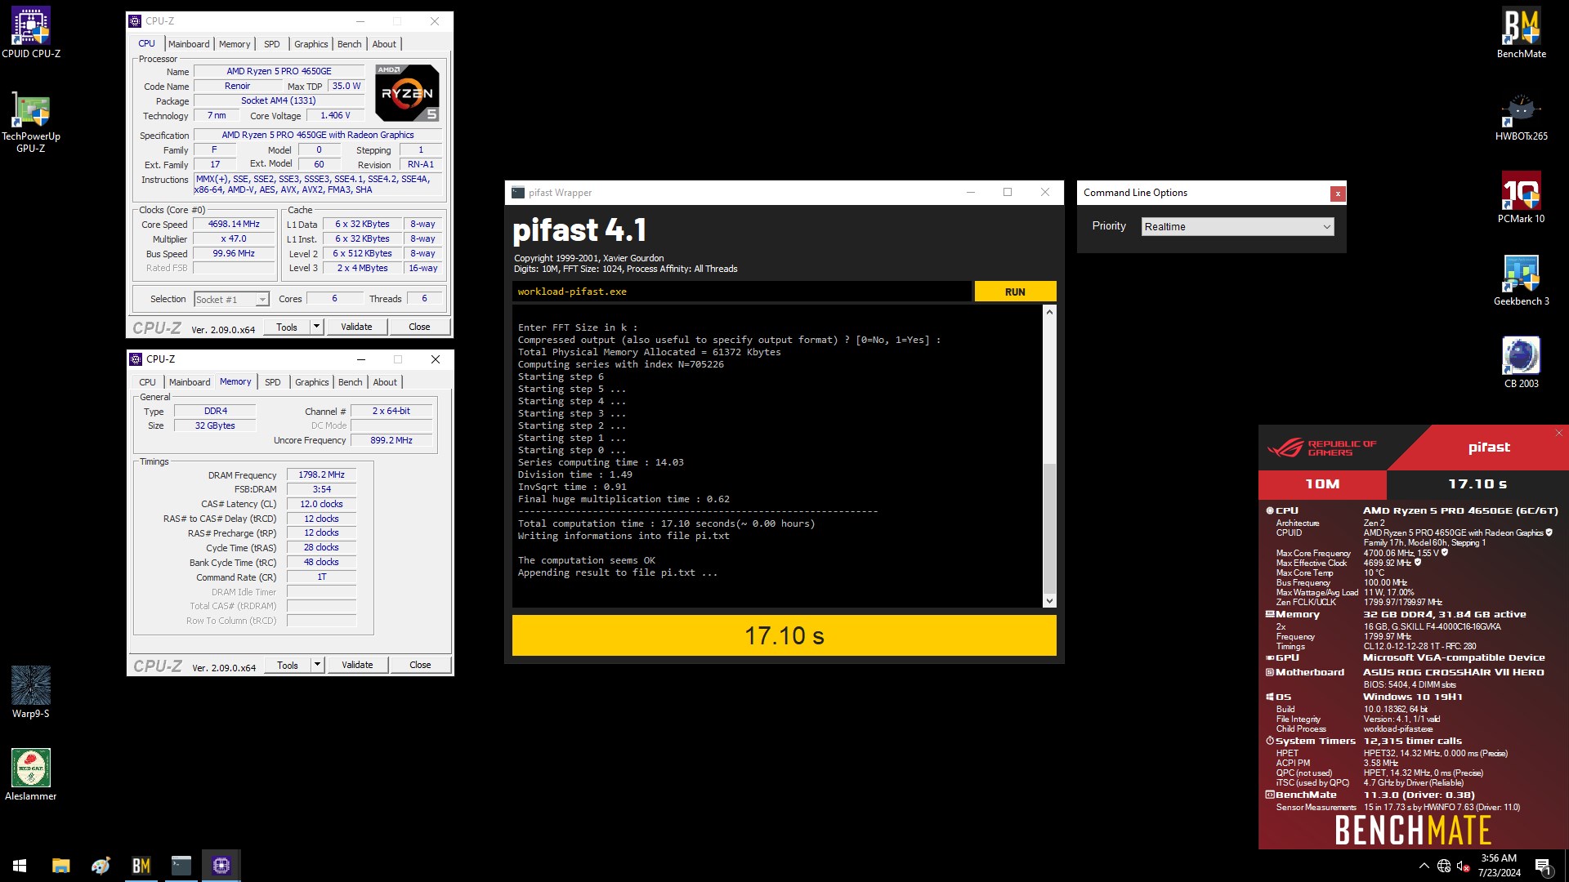Click the pifast Wrapper title icon

click(518, 193)
